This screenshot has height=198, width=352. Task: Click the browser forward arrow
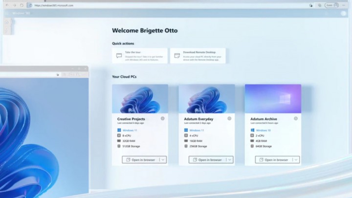pyautogui.click(x=14, y=5)
